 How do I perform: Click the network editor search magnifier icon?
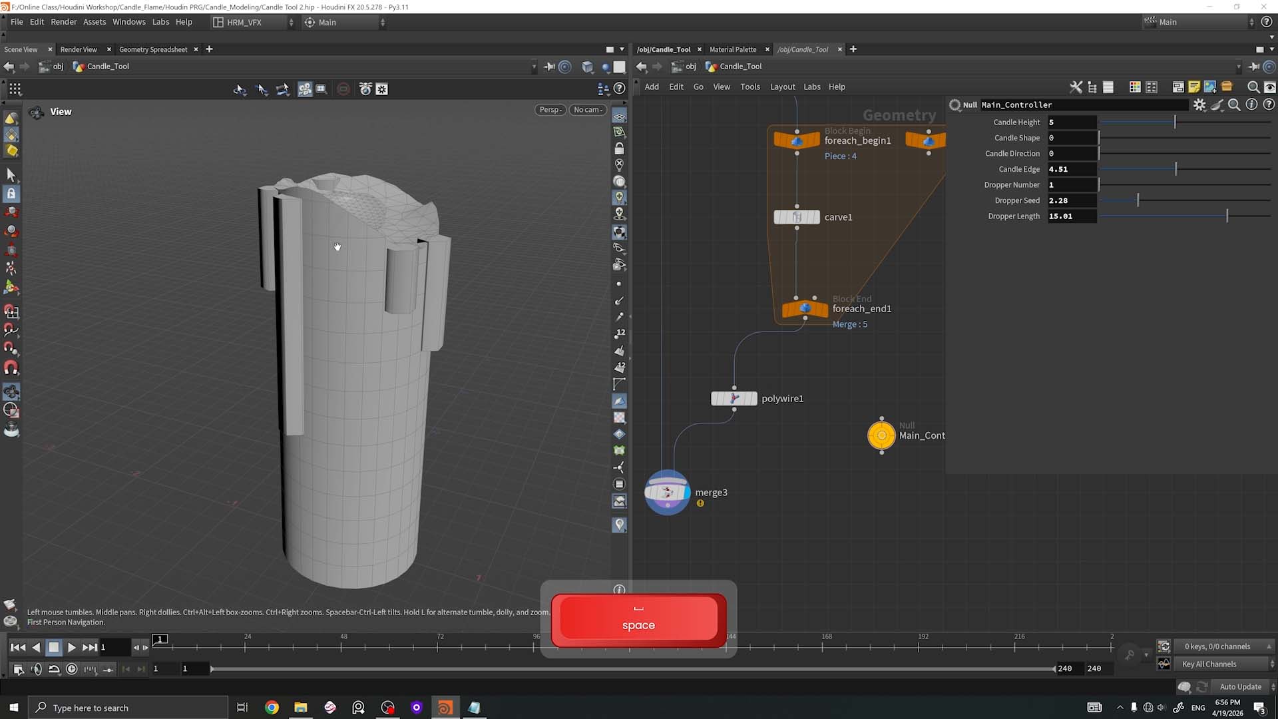[x=1253, y=87]
